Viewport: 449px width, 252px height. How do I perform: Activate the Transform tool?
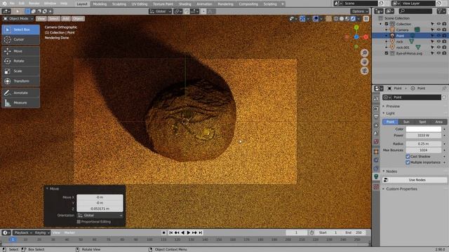(20, 81)
